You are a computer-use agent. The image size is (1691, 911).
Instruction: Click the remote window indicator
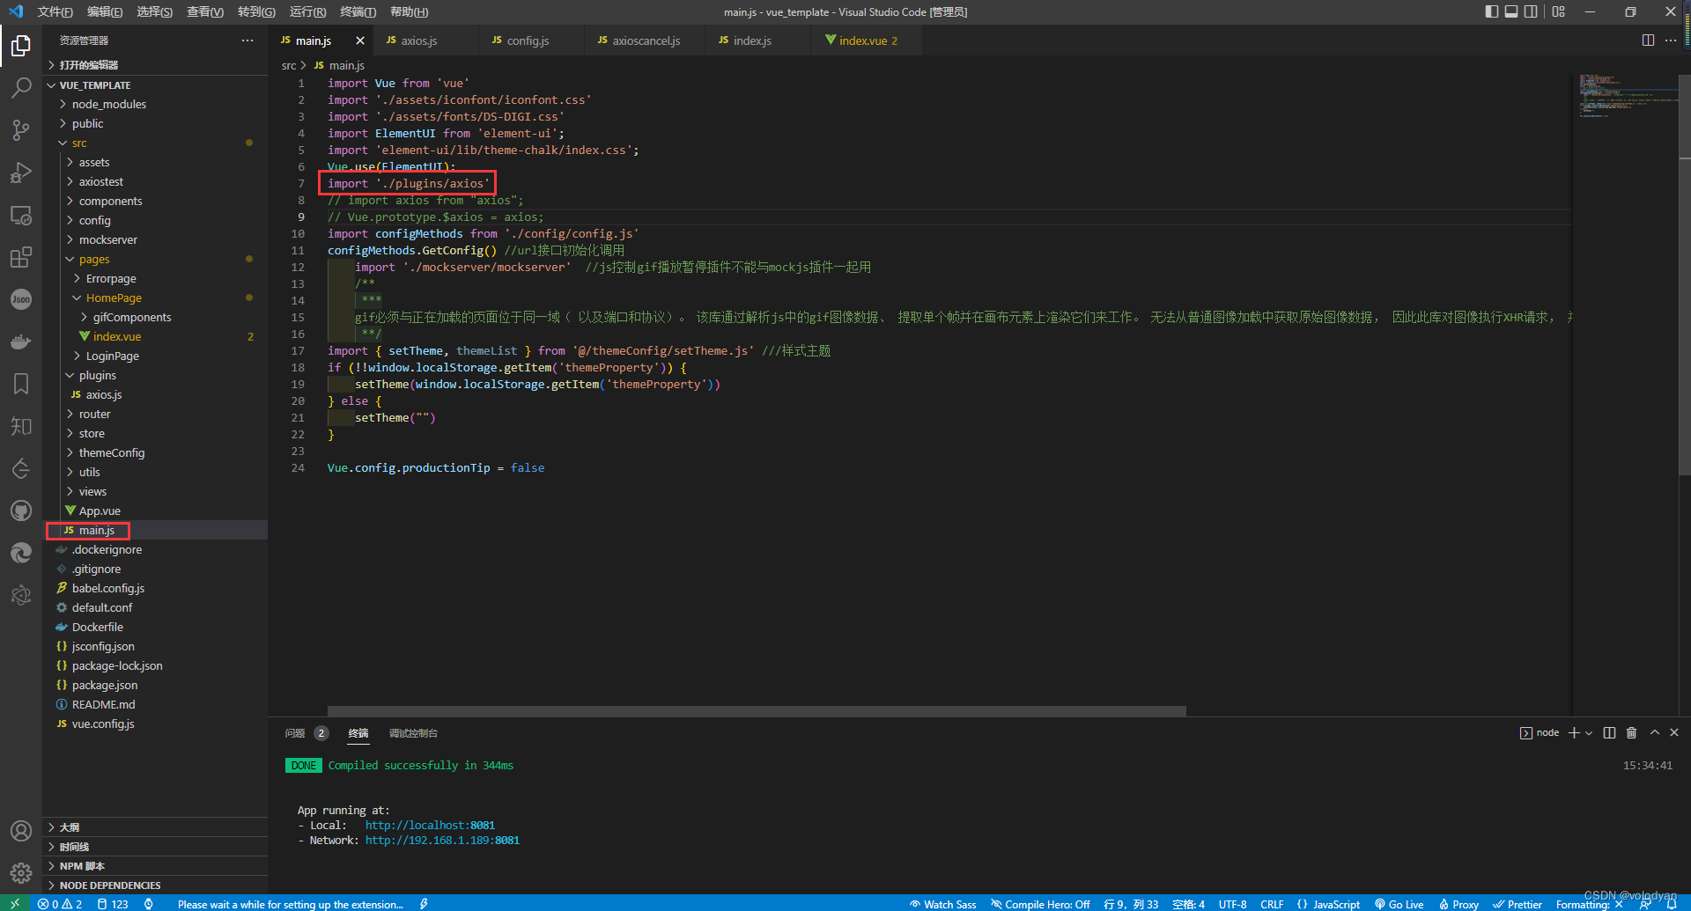(15, 904)
